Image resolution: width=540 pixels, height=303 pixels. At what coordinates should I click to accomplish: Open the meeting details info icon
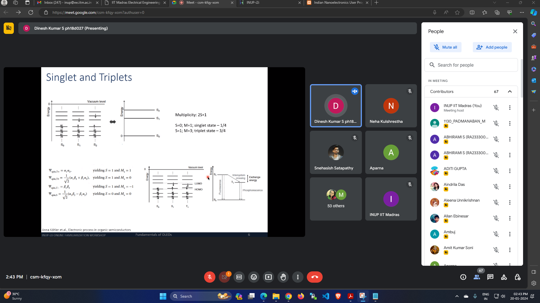tap(463, 277)
